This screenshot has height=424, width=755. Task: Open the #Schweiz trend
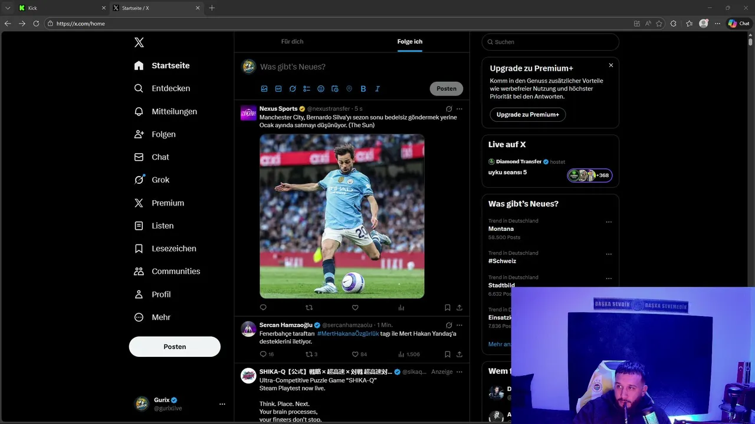click(x=502, y=261)
